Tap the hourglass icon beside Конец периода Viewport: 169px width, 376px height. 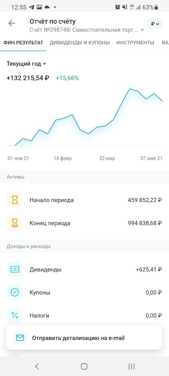point(15,223)
